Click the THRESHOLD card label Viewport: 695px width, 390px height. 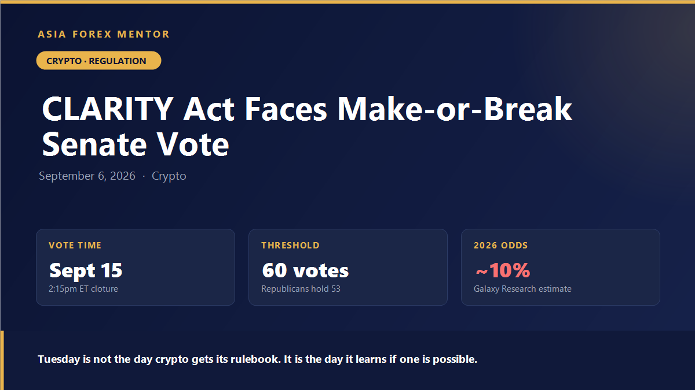click(290, 245)
